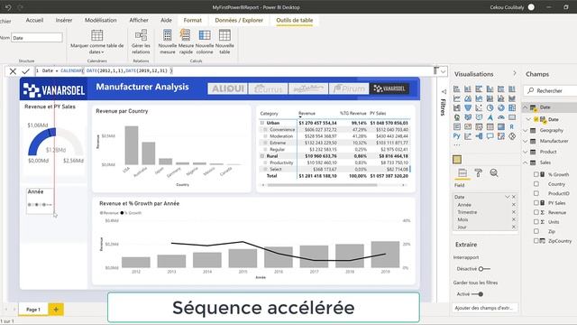
Task: Check the ProductID field
Action: click(536, 193)
